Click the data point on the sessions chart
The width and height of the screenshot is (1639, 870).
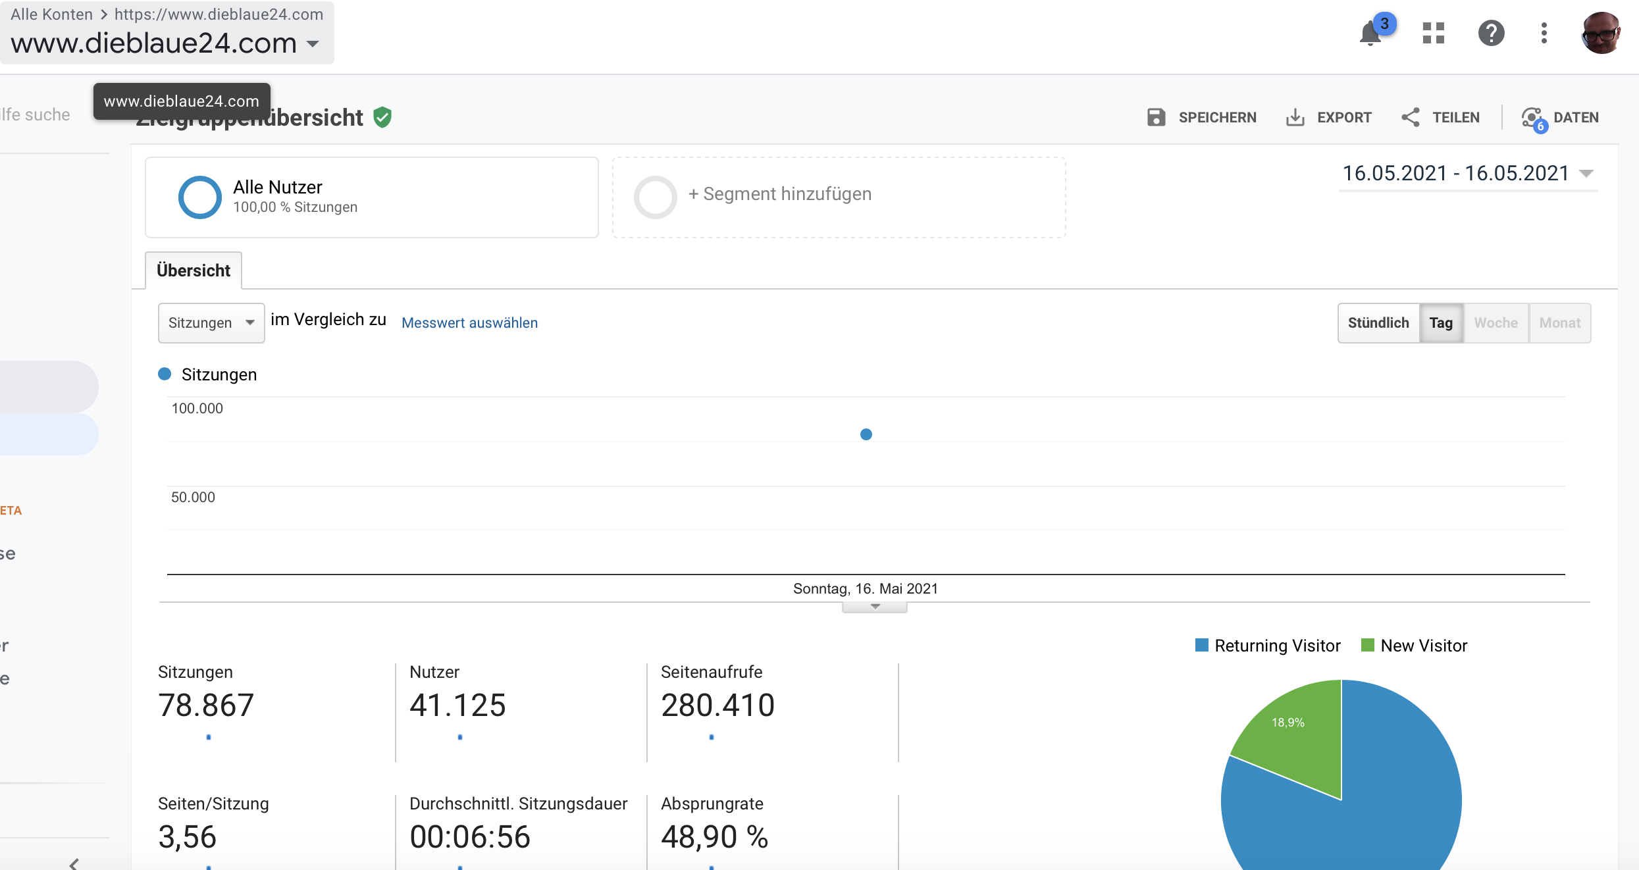coord(866,434)
